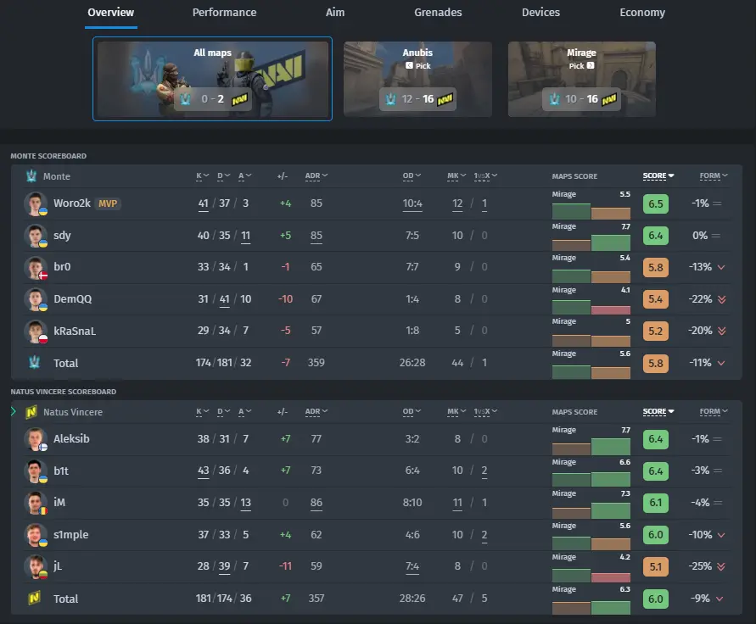Click kRaSnaL's double-down form arrow

(x=721, y=331)
